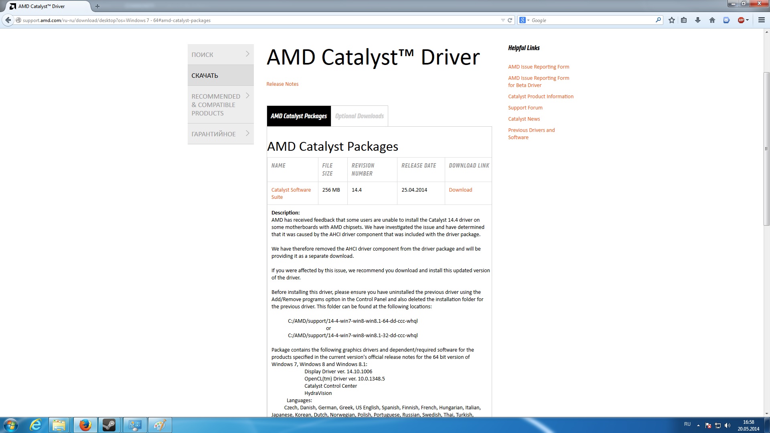Viewport: 770px width, 433px height.
Task: Go back with the browser back arrow
Action: (x=8, y=20)
